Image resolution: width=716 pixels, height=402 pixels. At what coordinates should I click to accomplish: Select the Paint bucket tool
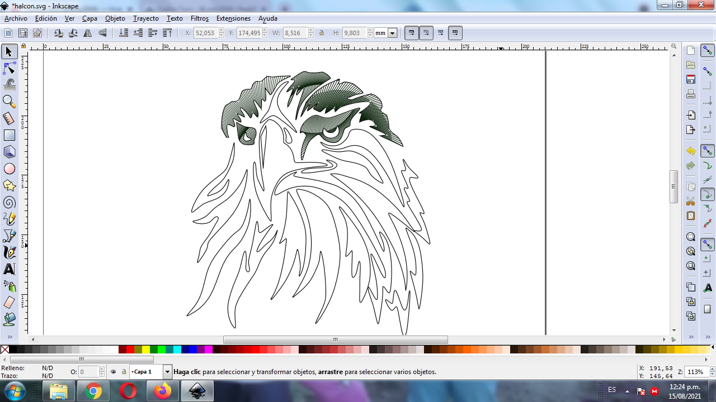(9, 319)
